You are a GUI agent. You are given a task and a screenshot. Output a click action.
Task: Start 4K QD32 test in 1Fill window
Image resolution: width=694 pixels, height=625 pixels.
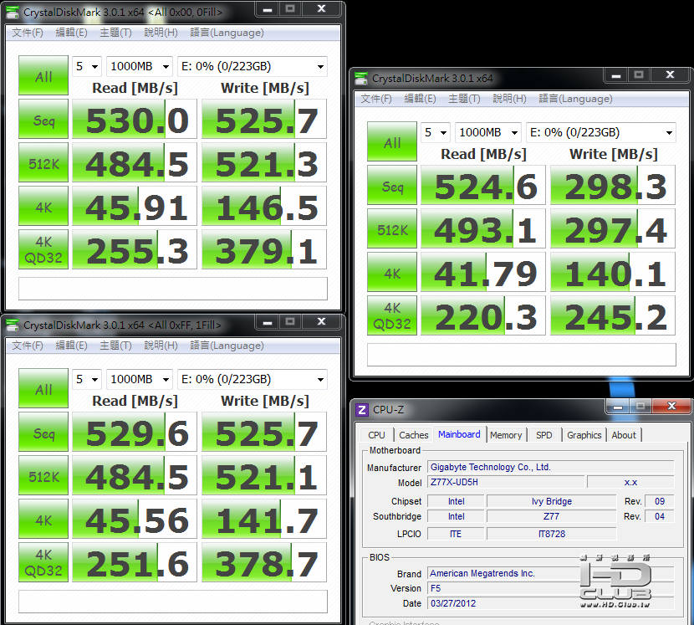point(43,561)
